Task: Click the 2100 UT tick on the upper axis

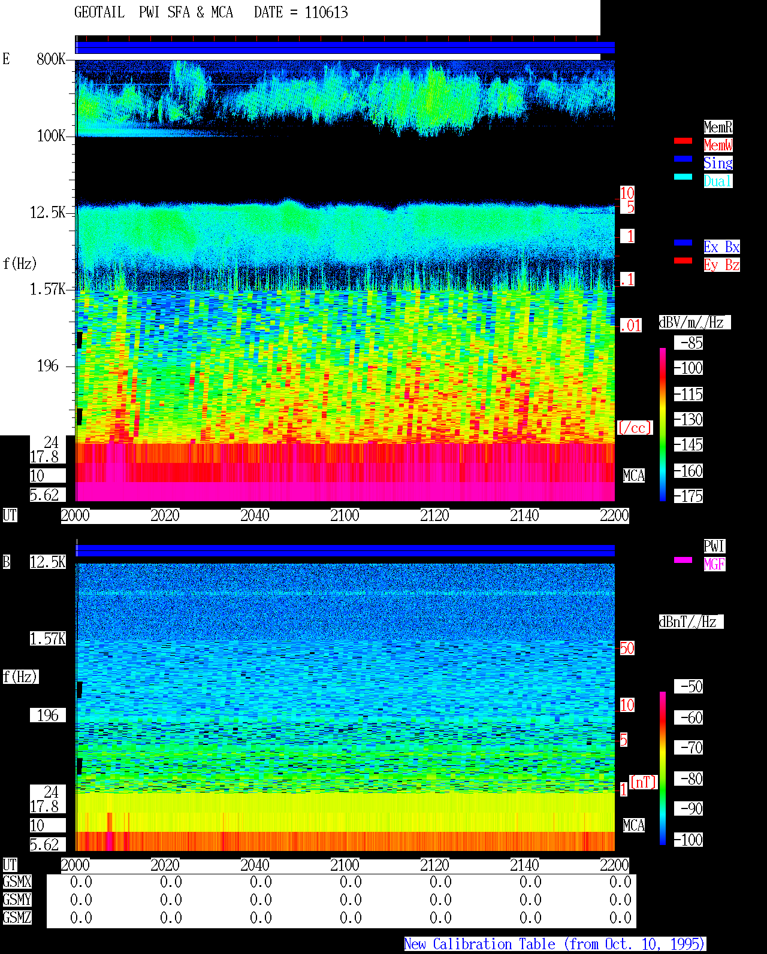Action: (x=345, y=516)
